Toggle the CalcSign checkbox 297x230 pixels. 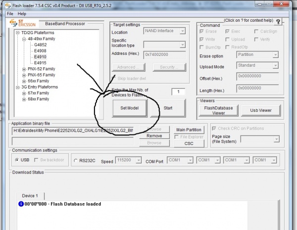[x=256, y=32]
